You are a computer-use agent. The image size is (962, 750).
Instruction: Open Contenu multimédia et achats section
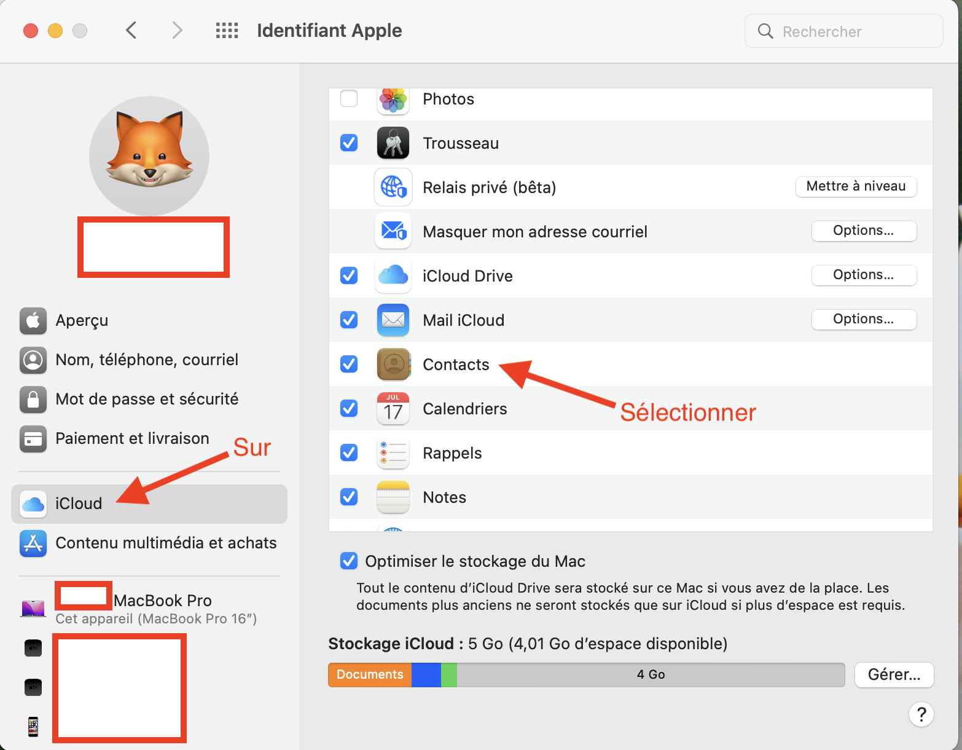tap(166, 543)
